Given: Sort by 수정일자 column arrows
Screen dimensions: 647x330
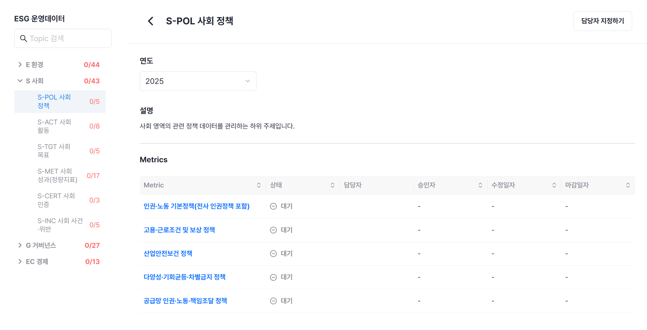Looking at the screenshot, I should click(554, 185).
